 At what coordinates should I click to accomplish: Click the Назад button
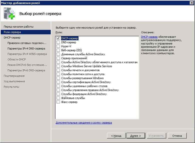pyautogui.click(x=116, y=136)
